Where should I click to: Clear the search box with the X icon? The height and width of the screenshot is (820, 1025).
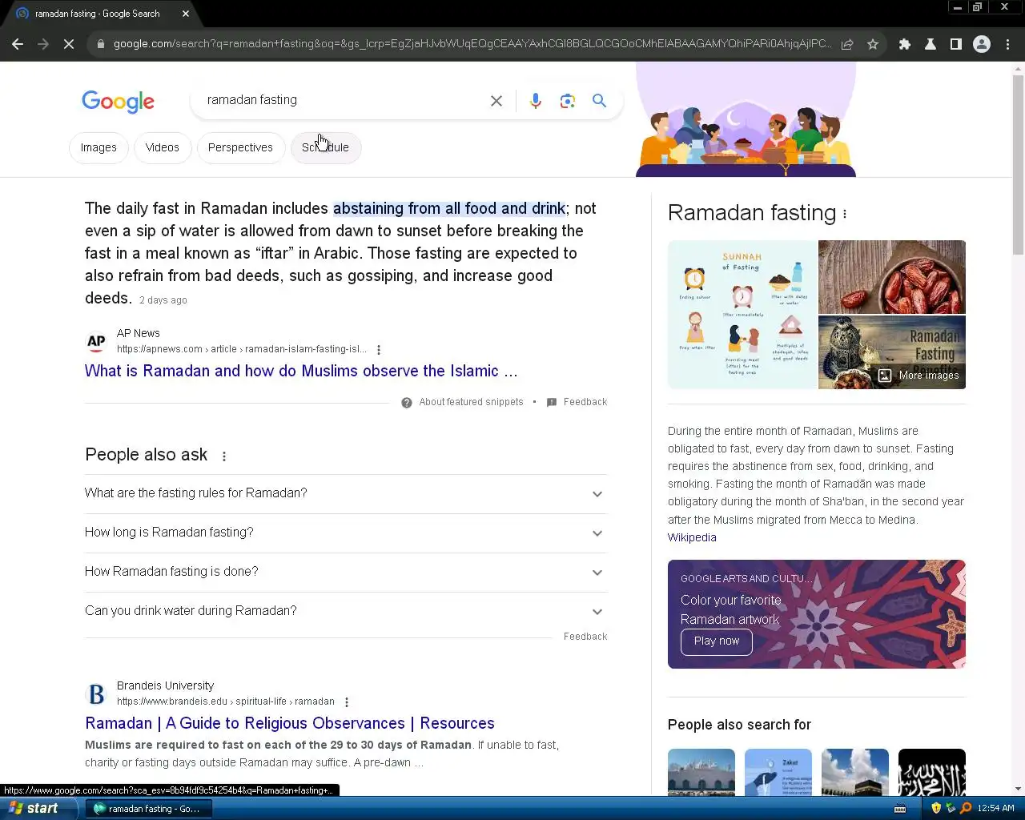(x=496, y=101)
